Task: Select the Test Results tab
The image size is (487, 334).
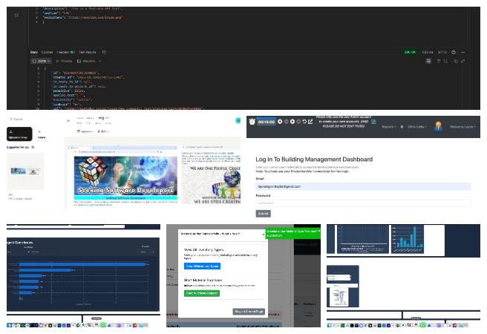Action: pos(88,52)
